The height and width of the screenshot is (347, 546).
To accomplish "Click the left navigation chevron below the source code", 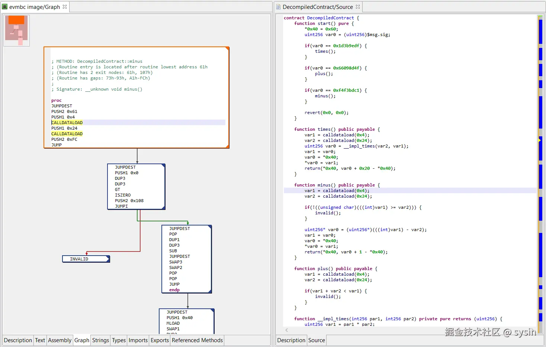I will click(x=286, y=330).
